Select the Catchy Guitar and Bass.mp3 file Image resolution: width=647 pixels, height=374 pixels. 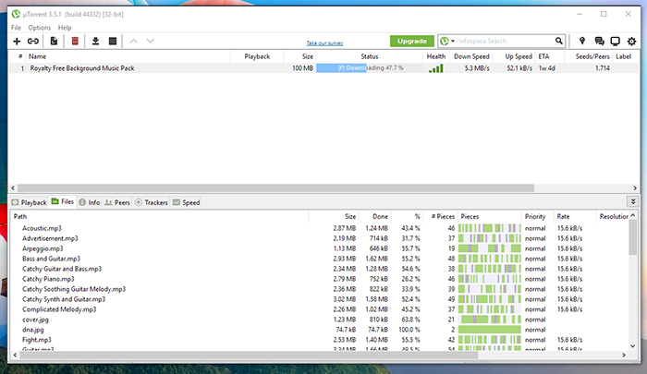coord(320,269)
